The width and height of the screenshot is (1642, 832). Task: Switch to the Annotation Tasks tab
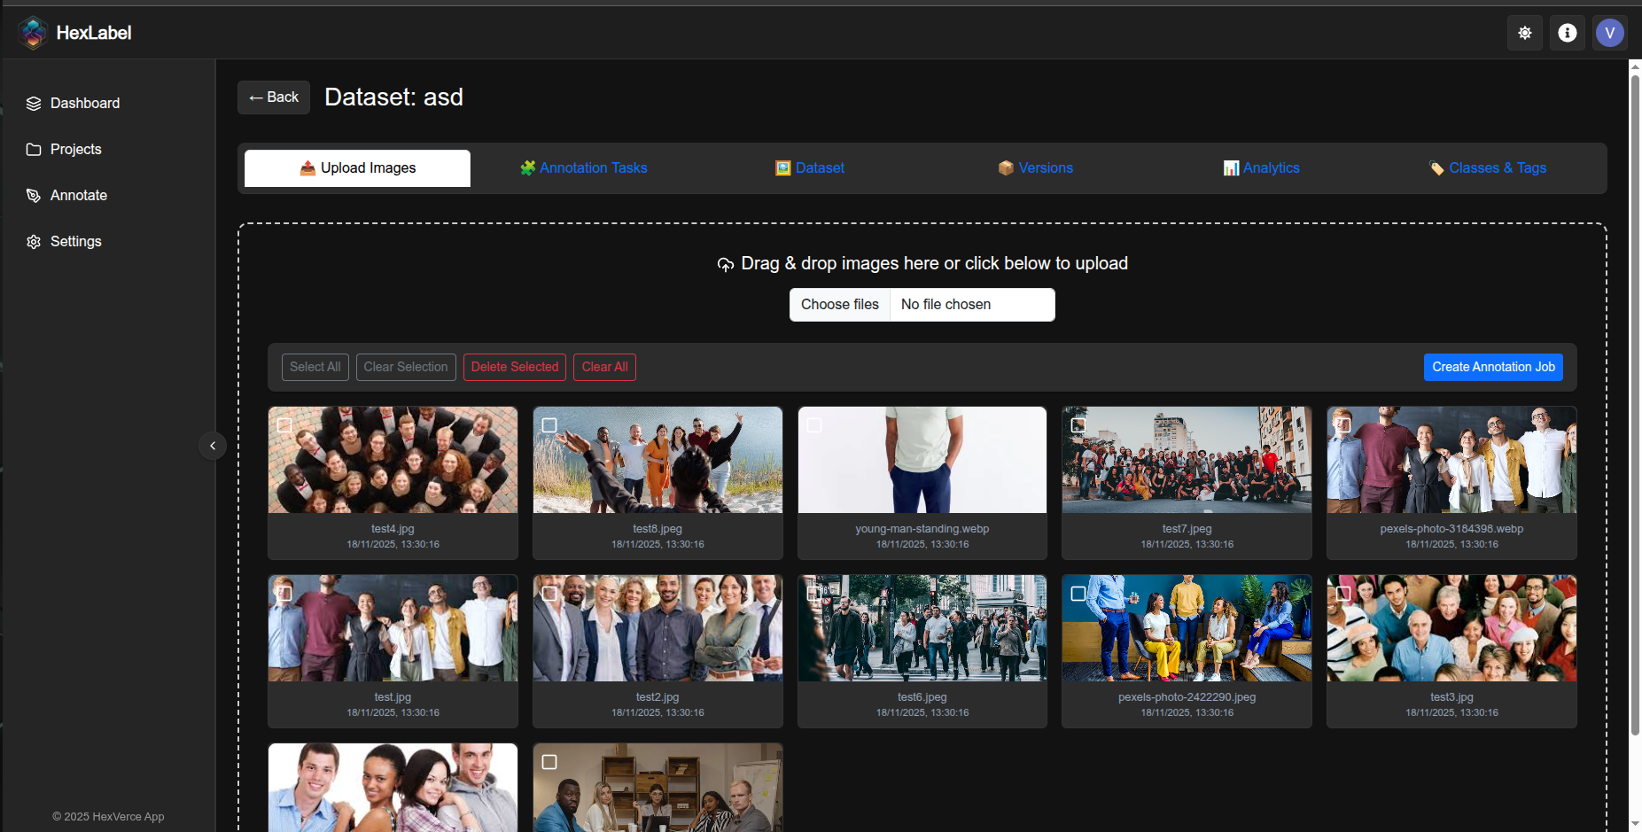[583, 168]
